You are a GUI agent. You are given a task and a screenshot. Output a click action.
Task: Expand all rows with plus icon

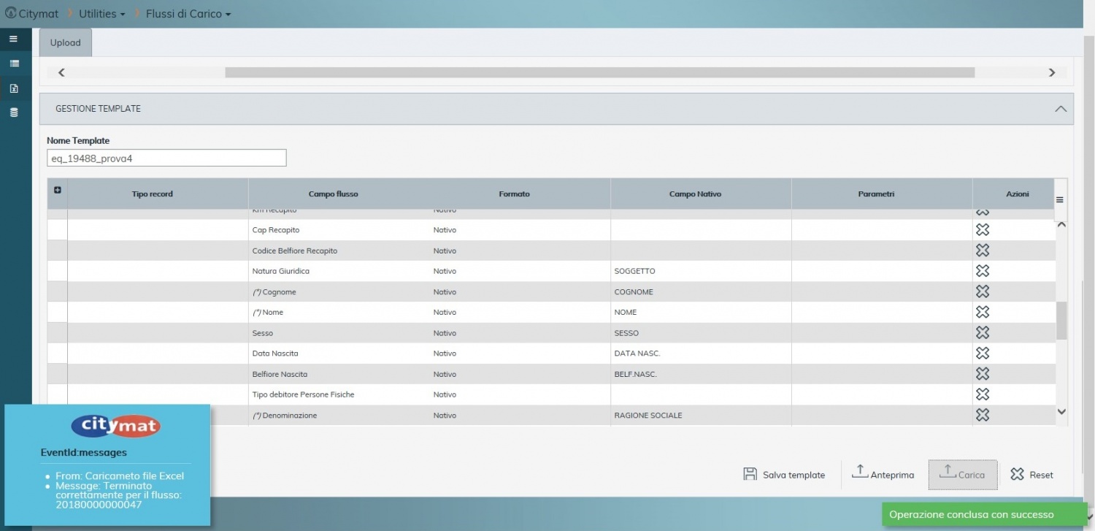(58, 190)
